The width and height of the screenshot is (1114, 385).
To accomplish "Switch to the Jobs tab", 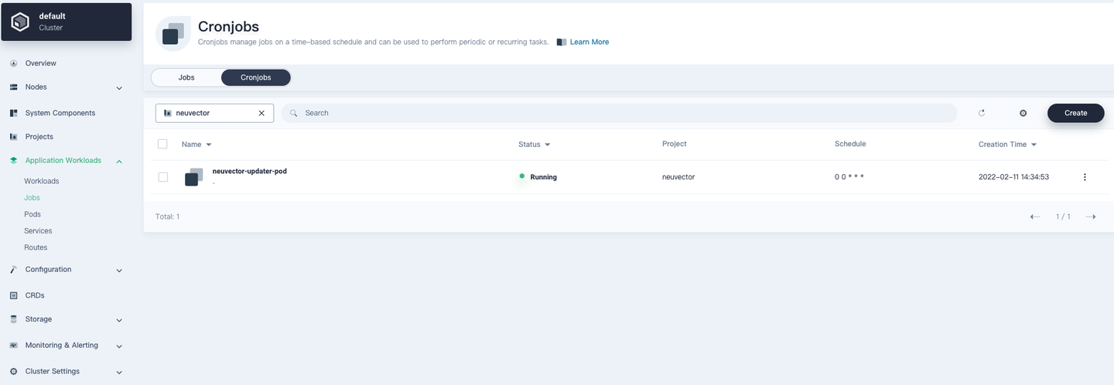I will tap(186, 78).
